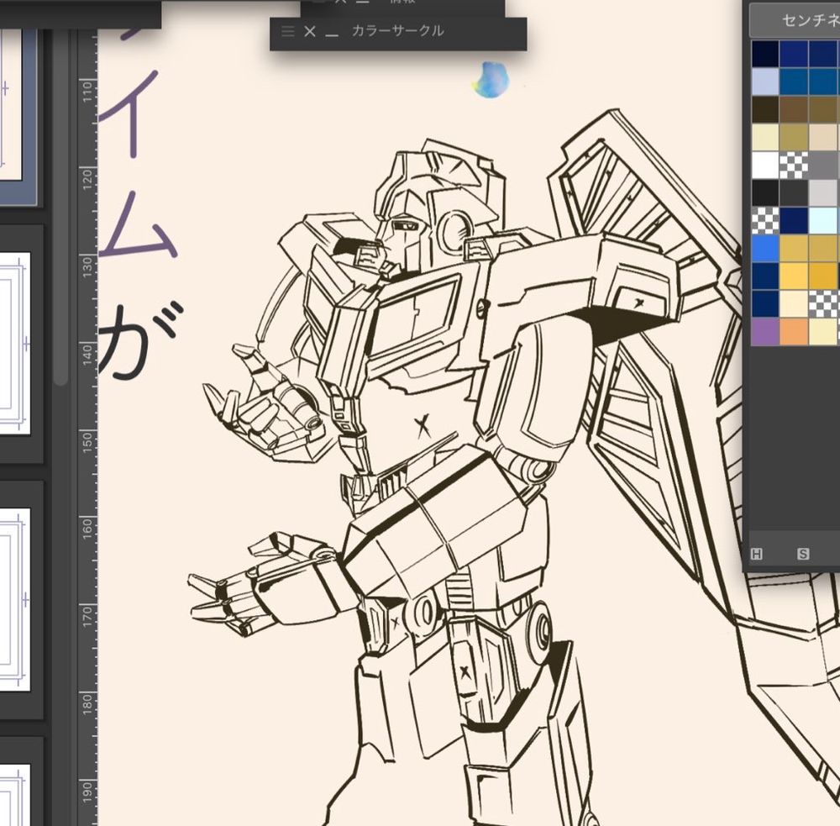Pick the orange color swatch
Viewport: 840px width, 826px height.
click(x=793, y=331)
